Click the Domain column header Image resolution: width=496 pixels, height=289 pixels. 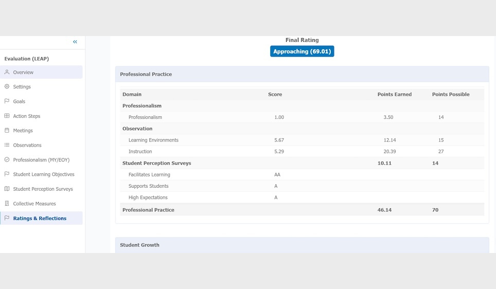(x=132, y=94)
